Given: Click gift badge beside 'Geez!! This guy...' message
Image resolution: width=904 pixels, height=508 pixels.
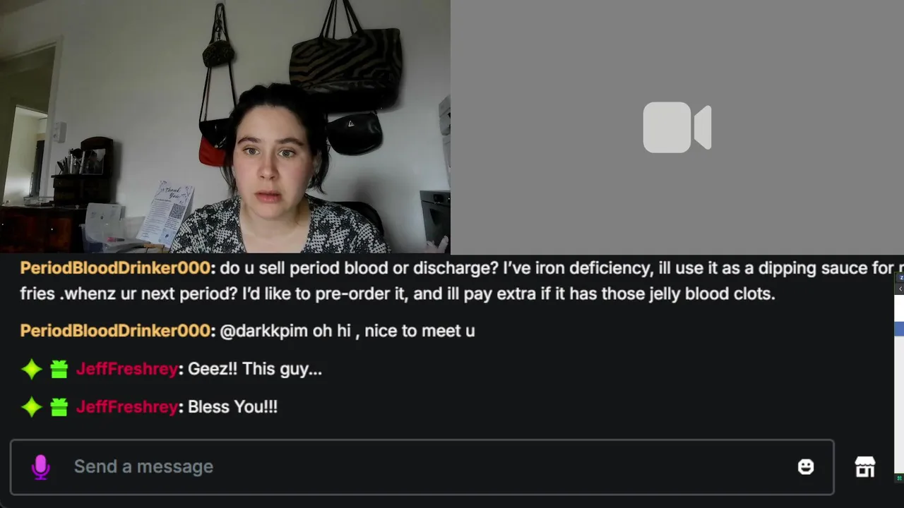Looking at the screenshot, I should coord(59,369).
